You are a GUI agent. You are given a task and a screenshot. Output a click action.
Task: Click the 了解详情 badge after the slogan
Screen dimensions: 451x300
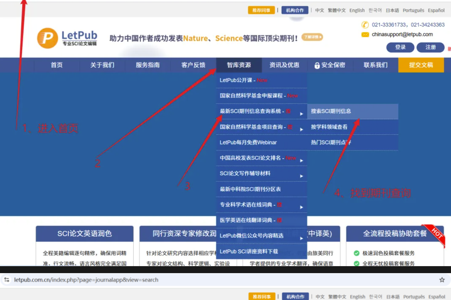(312, 37)
